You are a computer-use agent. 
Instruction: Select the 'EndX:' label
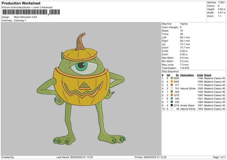pyautogui.click(x=165, y=51)
